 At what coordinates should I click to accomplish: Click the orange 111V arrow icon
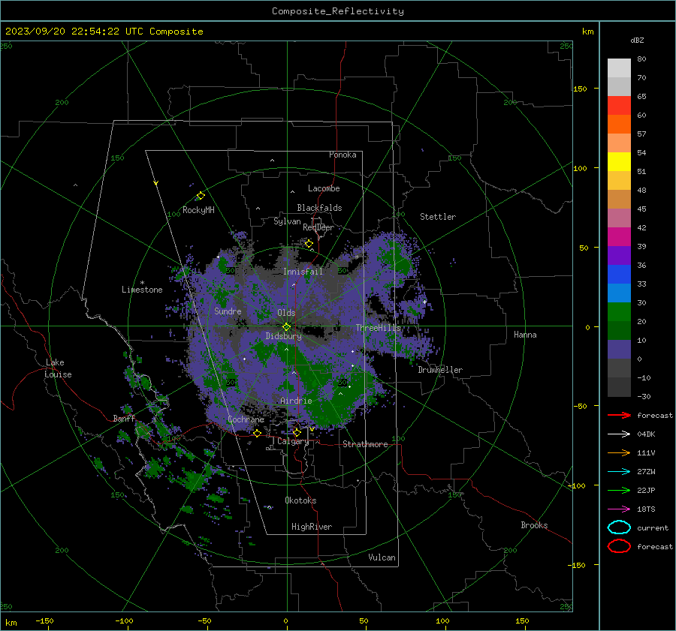pyautogui.click(x=619, y=452)
